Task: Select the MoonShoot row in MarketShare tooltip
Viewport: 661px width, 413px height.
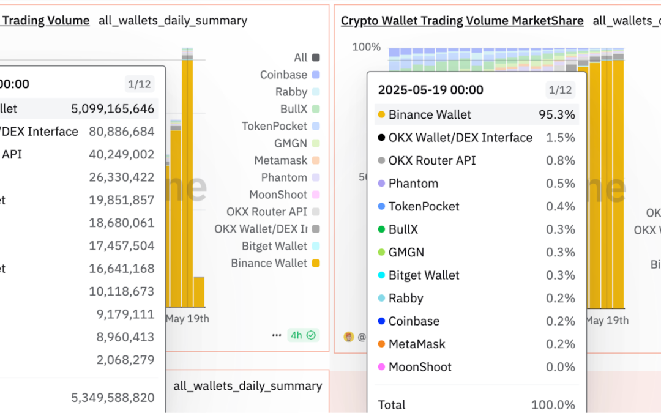Action: point(477,367)
